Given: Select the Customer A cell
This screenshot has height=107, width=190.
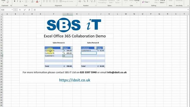Looking at the screenshot, I should (x=54, y=51).
